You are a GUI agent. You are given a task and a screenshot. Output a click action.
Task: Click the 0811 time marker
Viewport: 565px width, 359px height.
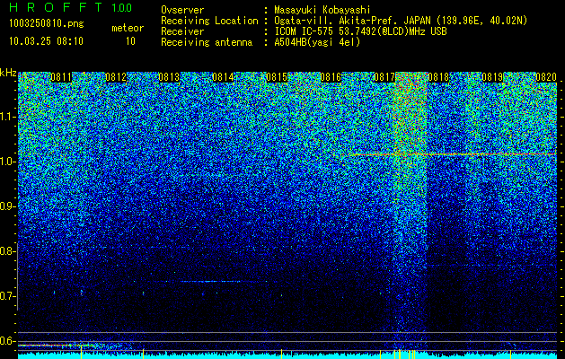pos(61,77)
